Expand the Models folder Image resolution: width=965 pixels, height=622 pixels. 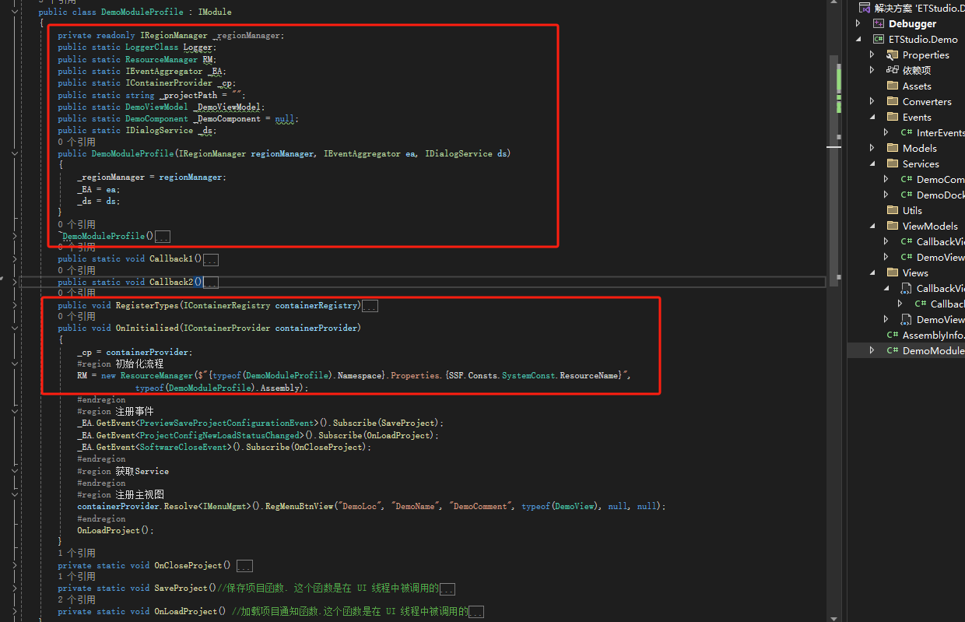coord(872,148)
